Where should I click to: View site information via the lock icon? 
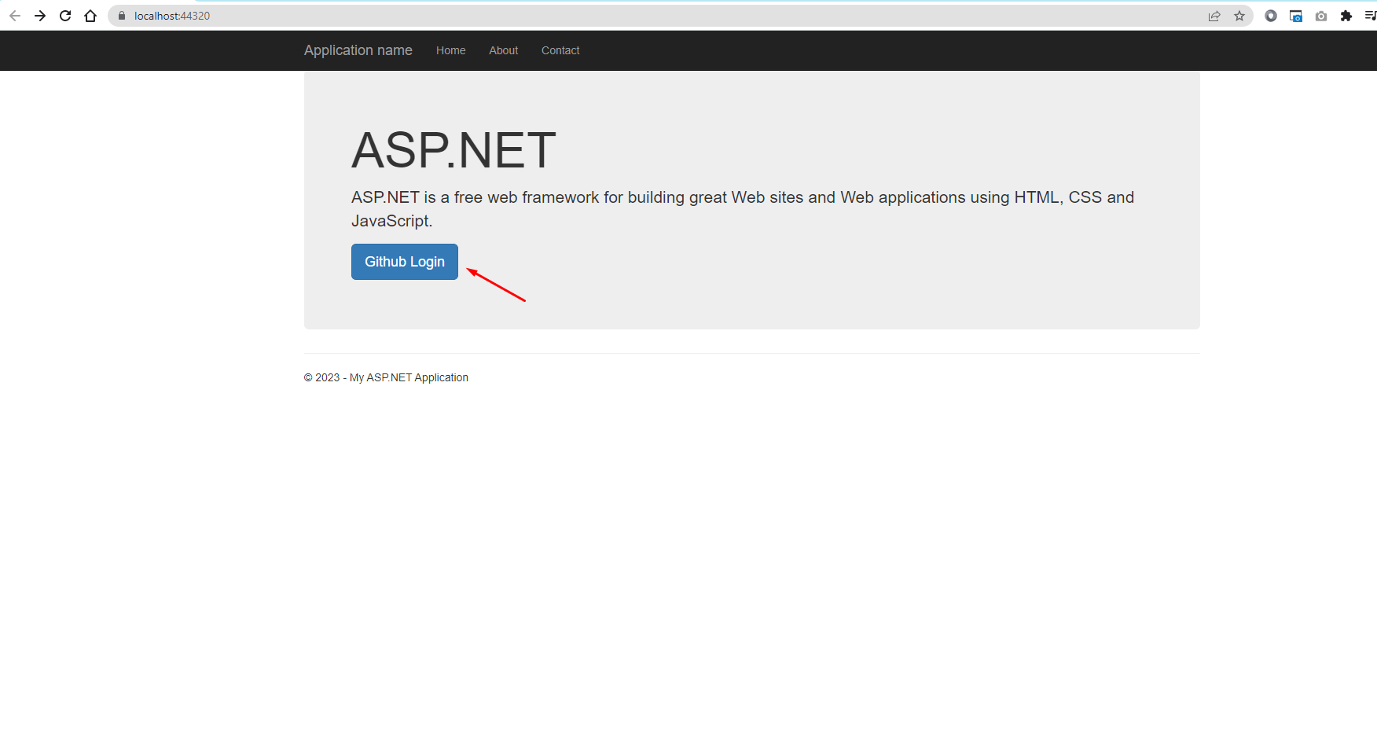click(122, 16)
